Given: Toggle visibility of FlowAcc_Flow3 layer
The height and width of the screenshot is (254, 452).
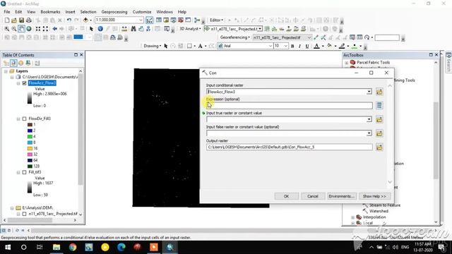Looking at the screenshot, I should click(x=24, y=83).
